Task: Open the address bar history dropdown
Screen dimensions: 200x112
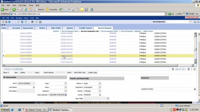Action: pos(166,14)
